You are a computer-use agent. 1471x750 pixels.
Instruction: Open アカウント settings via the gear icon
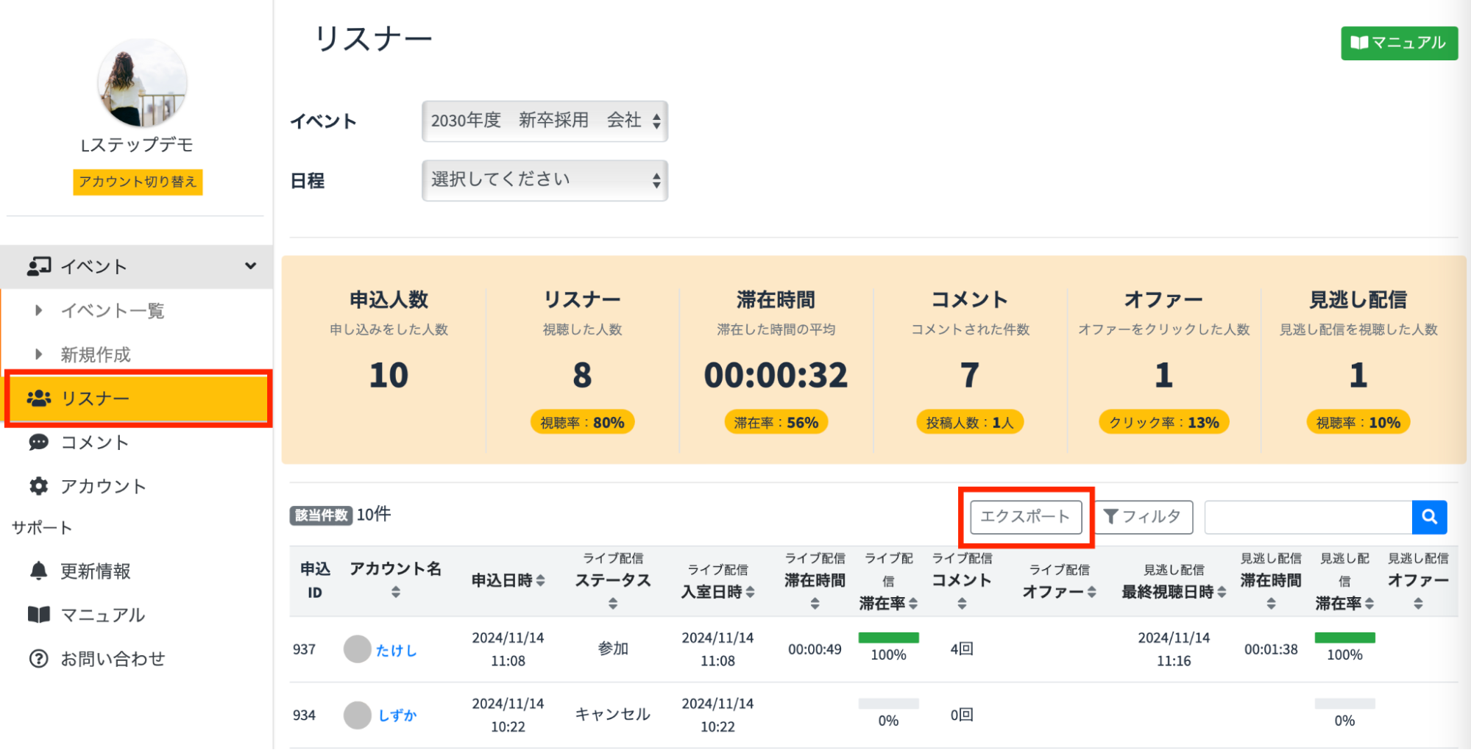38,485
